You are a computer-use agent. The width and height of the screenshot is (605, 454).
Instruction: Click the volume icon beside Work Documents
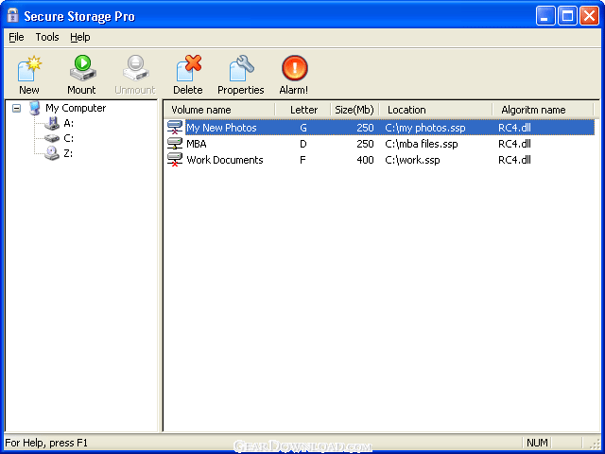[175, 160]
